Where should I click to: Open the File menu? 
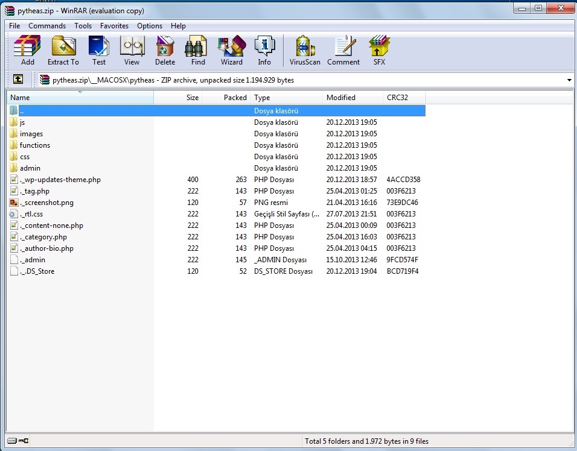pos(14,26)
